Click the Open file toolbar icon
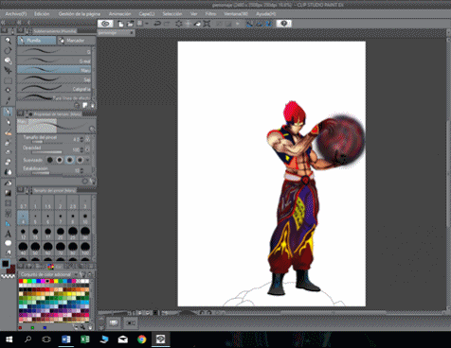The width and height of the screenshot is (451, 348). [130, 24]
